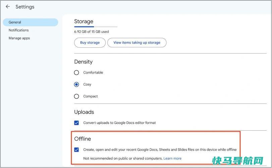
Task: Click the '6.92 GB of 15 GB used' text
Action: point(92,32)
